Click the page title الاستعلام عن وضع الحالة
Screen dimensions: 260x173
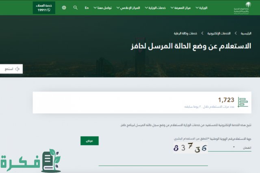pyautogui.click(x=191, y=46)
